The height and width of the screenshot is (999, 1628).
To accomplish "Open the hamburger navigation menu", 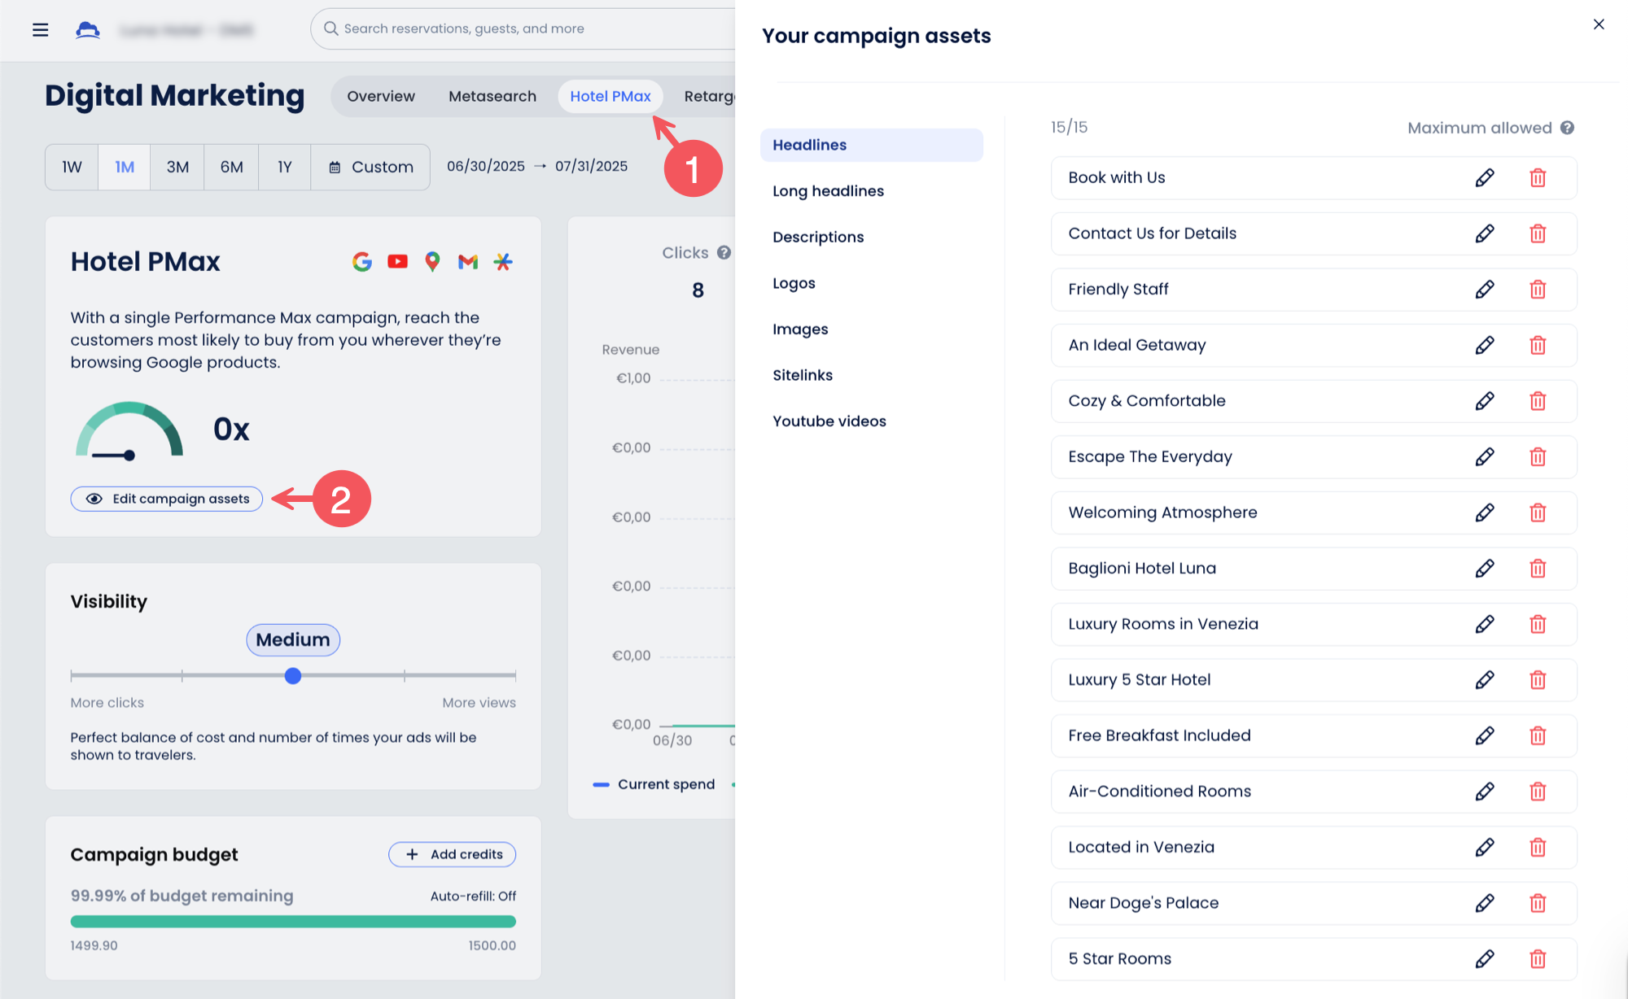I will tap(40, 30).
